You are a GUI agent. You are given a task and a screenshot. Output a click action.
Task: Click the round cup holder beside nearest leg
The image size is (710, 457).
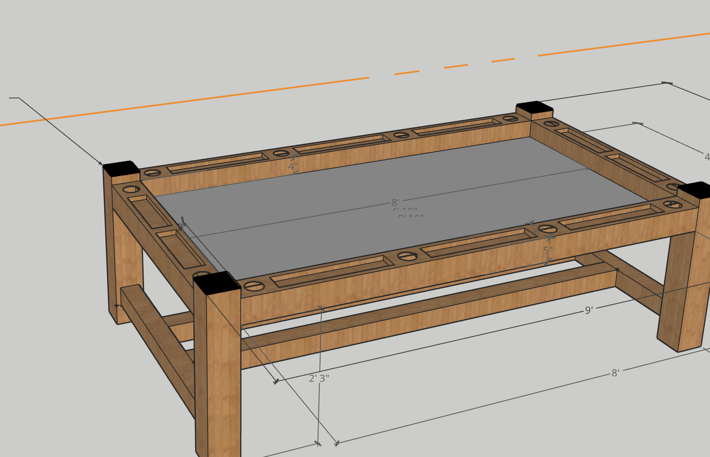253,286
